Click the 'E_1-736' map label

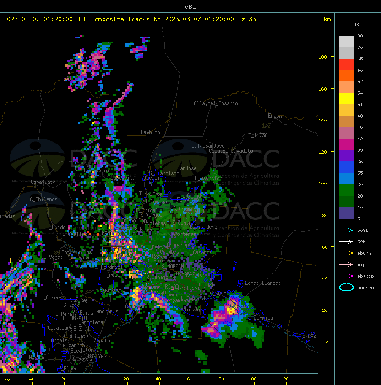(258, 135)
